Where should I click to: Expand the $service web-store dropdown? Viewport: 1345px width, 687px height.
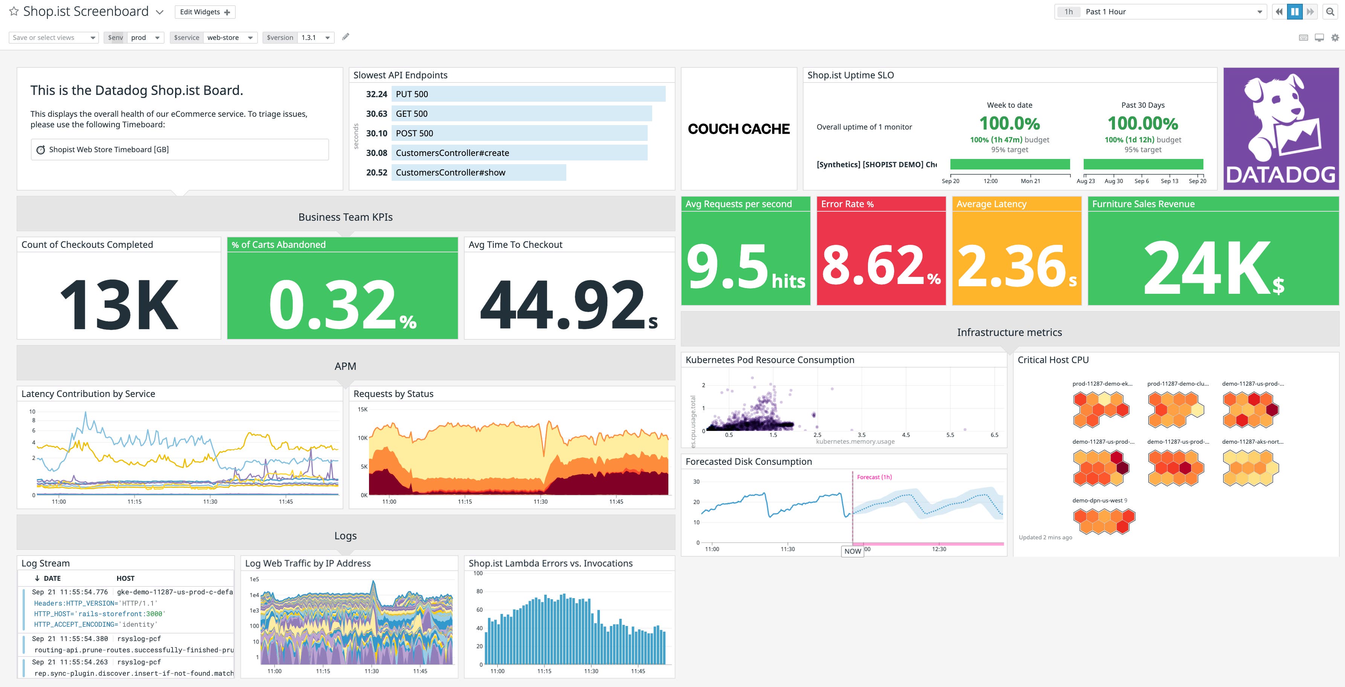click(x=229, y=38)
